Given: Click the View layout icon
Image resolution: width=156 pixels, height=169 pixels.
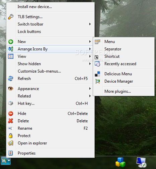Looking at the screenshot, I should [x=11, y=56].
